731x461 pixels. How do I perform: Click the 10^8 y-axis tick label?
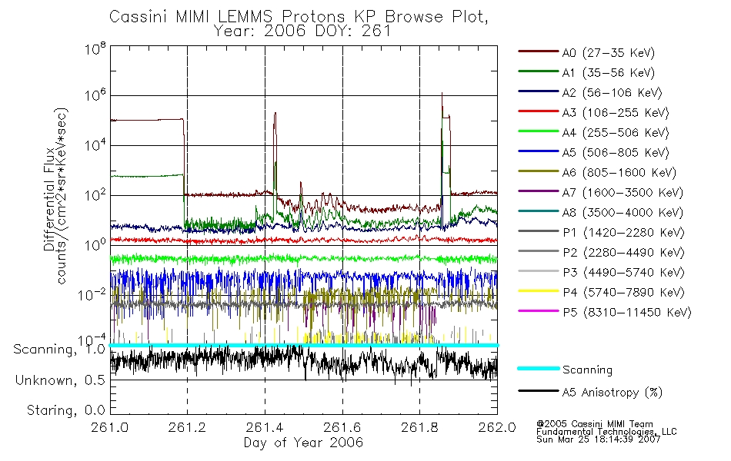coord(95,48)
